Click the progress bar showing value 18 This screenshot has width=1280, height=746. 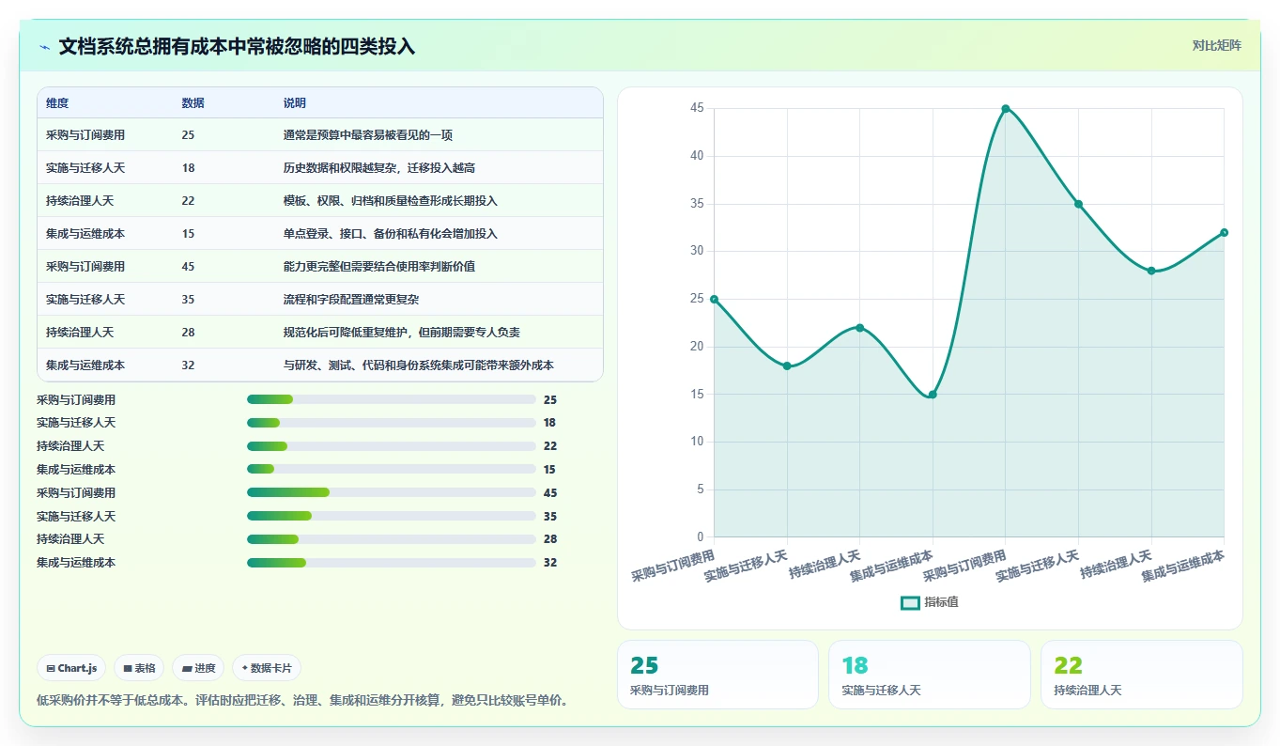(391, 423)
